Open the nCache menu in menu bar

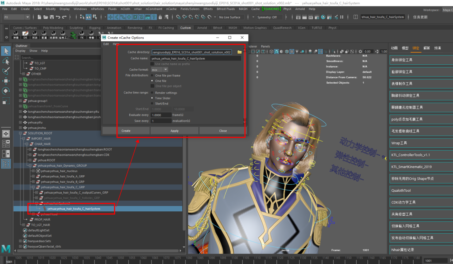[x=172, y=9]
